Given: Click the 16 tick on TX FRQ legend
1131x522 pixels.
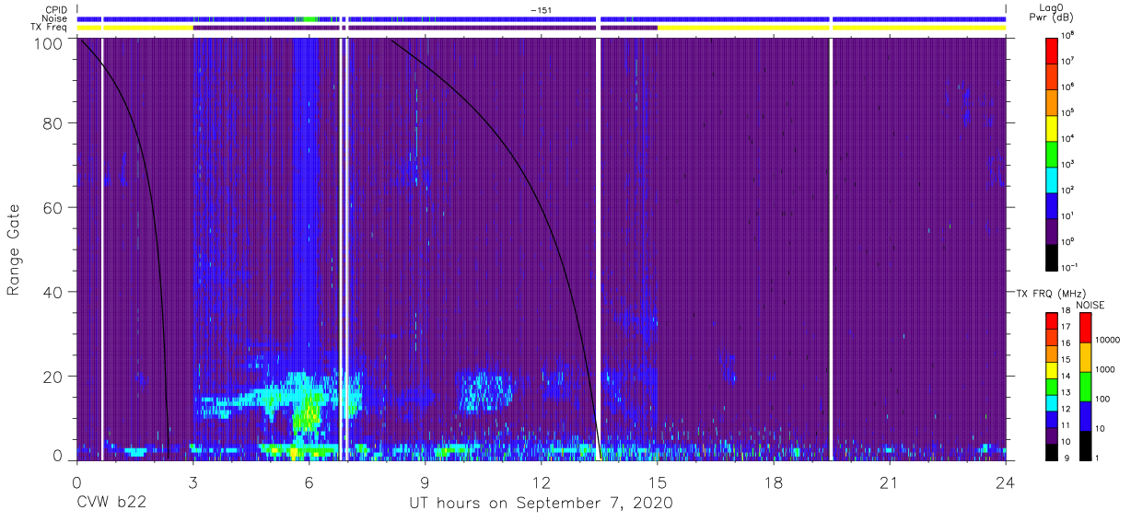Looking at the screenshot, I should 1067,343.
